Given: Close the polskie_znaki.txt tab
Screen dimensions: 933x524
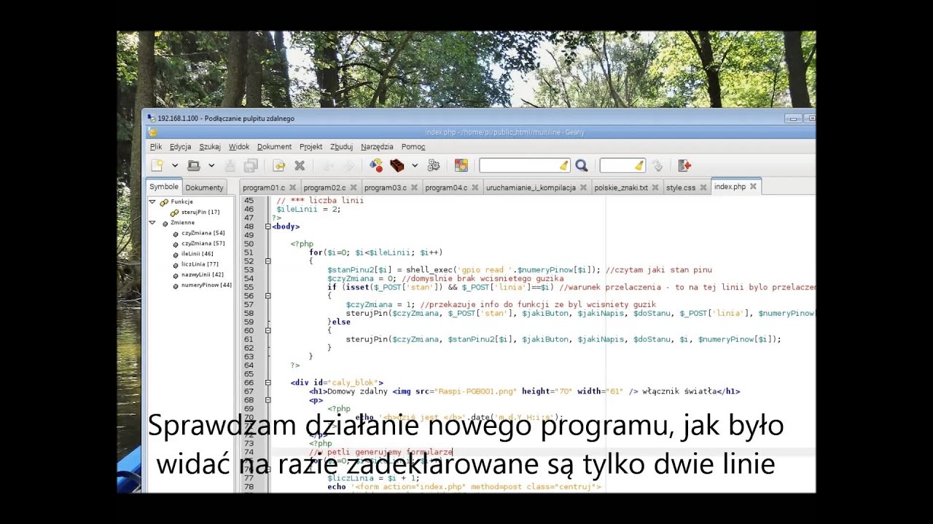Looking at the screenshot, I should pos(655,188).
